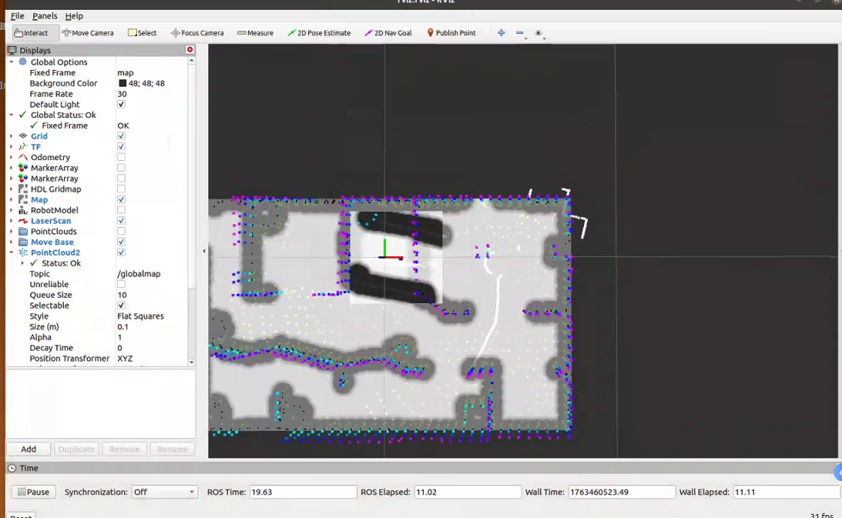This screenshot has width=842, height=518.
Task: Click the Background Color swatch
Action: coord(123,83)
